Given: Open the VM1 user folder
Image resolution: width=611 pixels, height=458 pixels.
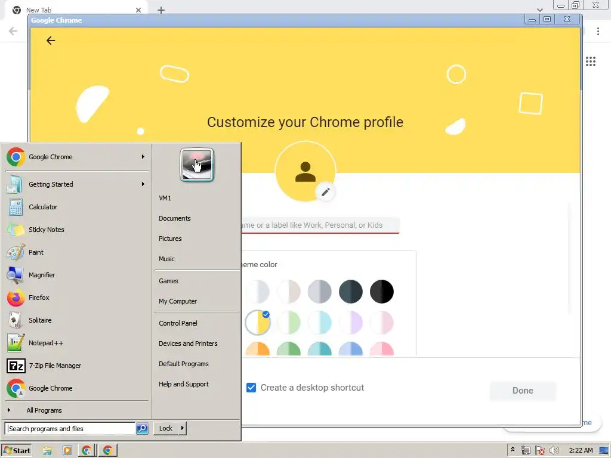Looking at the screenshot, I should (x=165, y=198).
